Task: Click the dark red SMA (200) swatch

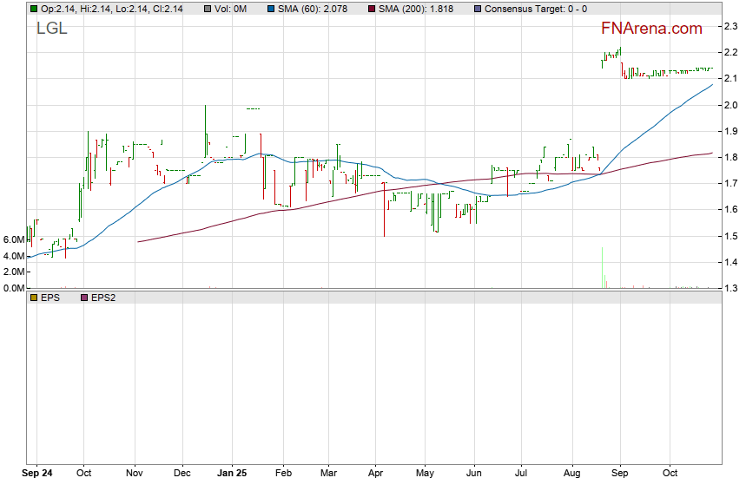Action: [371, 9]
